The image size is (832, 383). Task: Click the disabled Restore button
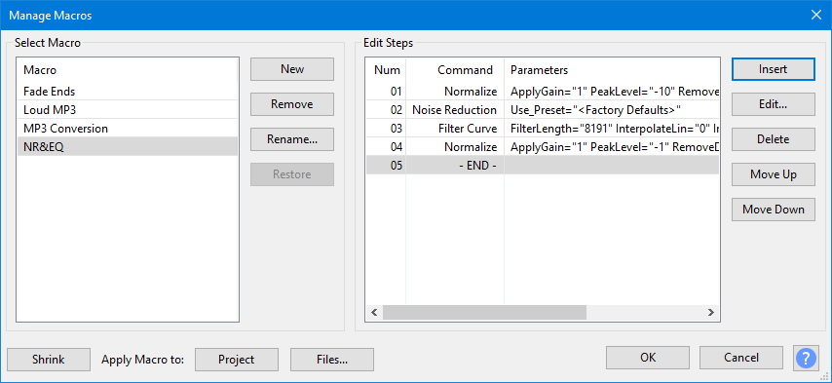click(x=292, y=174)
